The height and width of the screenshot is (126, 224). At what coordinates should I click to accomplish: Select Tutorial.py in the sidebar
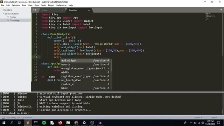click(x=15, y=20)
